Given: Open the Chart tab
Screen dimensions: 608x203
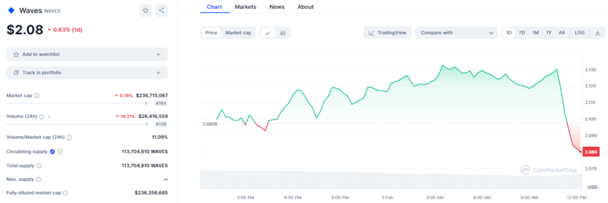Looking at the screenshot, I should click(215, 7).
